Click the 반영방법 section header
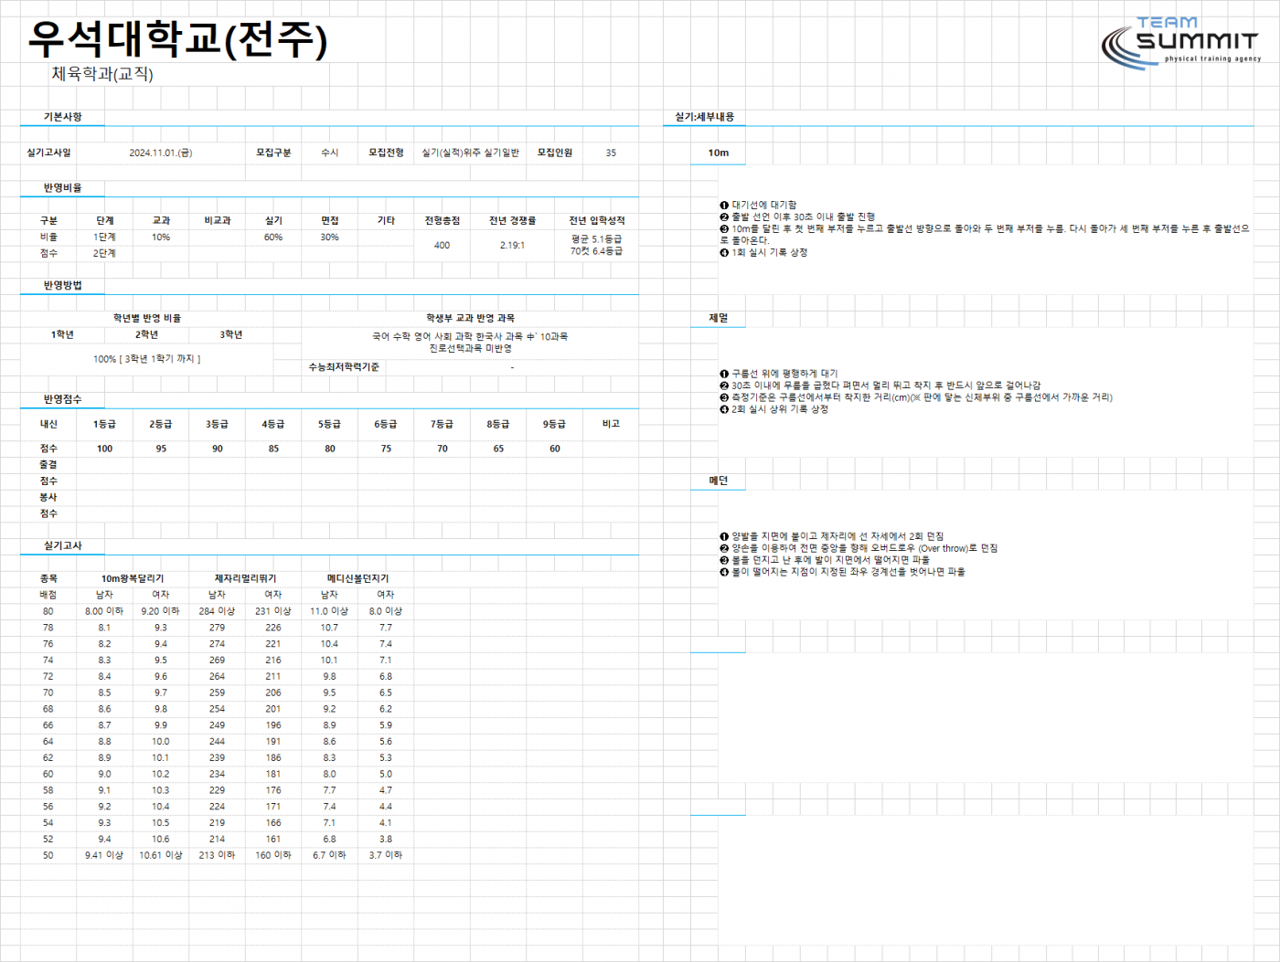 [62, 286]
